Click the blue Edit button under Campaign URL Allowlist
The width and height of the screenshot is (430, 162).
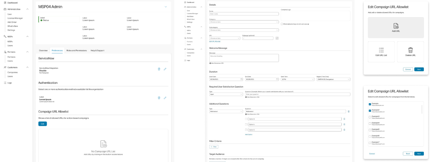click(43, 124)
